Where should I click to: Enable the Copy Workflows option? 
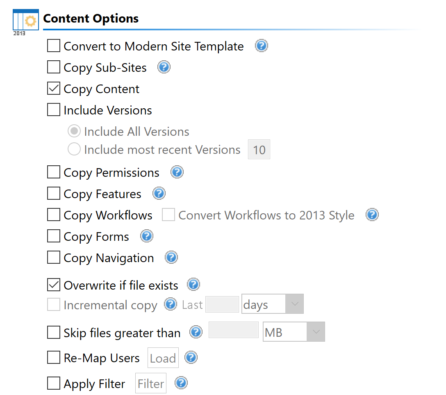pyautogui.click(x=53, y=215)
